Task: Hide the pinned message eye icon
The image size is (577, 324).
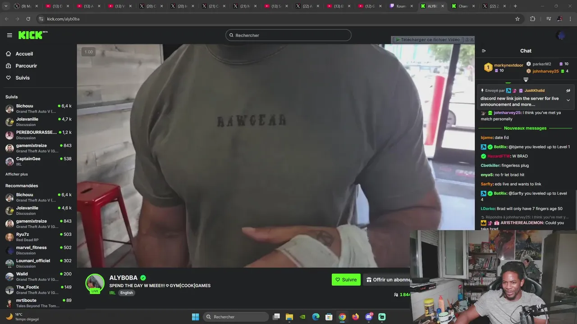Action: 568,90
